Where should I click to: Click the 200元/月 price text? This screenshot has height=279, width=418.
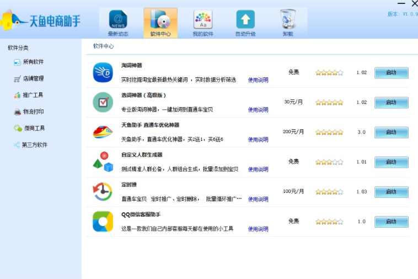[293, 131]
